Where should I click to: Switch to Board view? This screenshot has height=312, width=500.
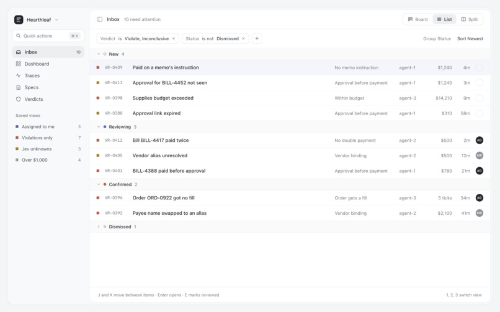417,19
